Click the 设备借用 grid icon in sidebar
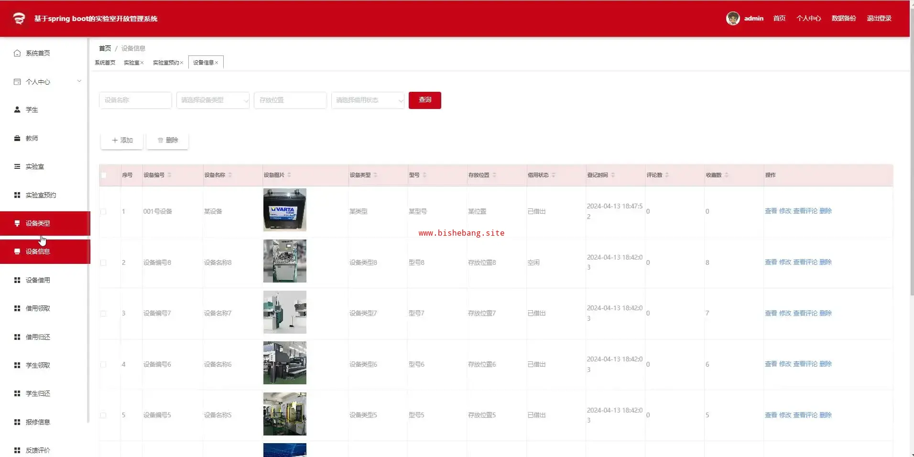The width and height of the screenshot is (914, 457). [x=17, y=280]
